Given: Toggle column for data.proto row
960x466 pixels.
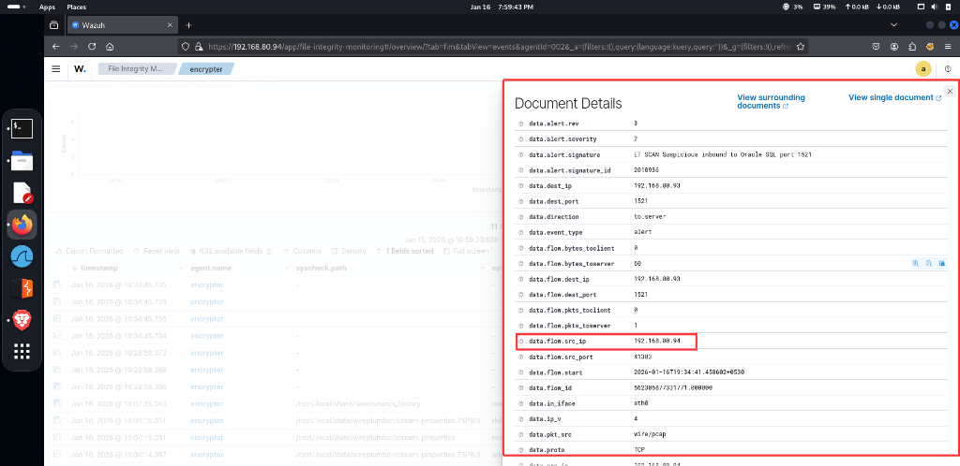Looking at the screenshot, I should tap(521, 449).
